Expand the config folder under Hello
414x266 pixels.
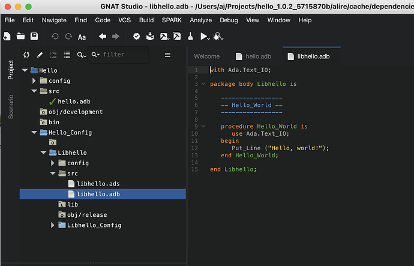pos(35,80)
